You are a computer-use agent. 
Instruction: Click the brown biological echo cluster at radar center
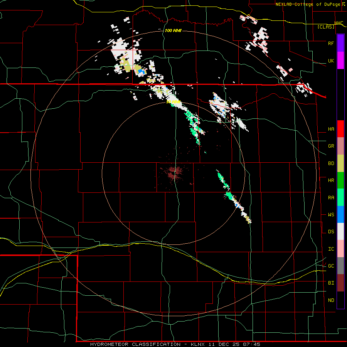pyautogui.click(x=174, y=173)
